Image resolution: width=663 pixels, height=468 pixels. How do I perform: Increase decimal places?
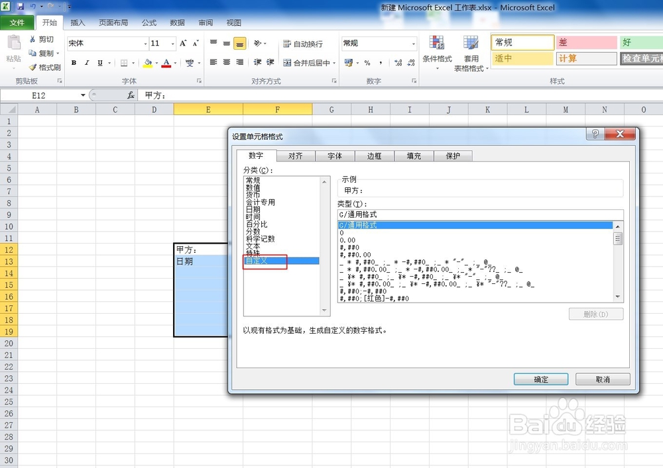pos(398,63)
